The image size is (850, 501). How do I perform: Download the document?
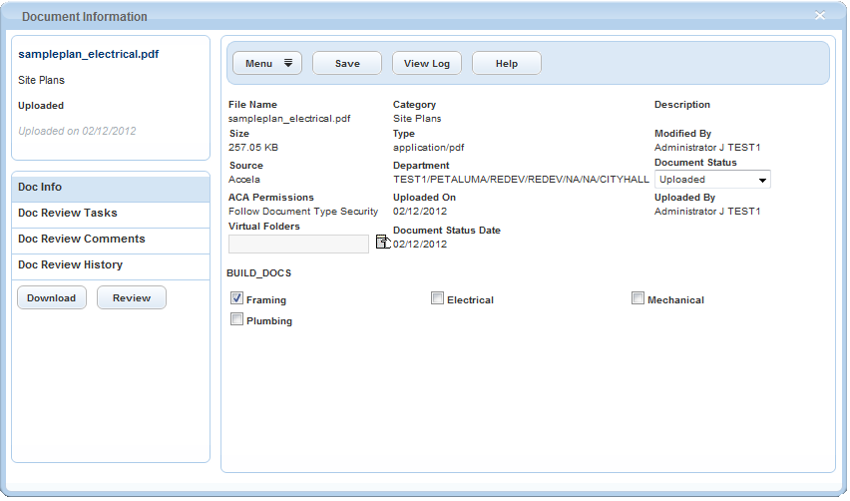click(52, 298)
